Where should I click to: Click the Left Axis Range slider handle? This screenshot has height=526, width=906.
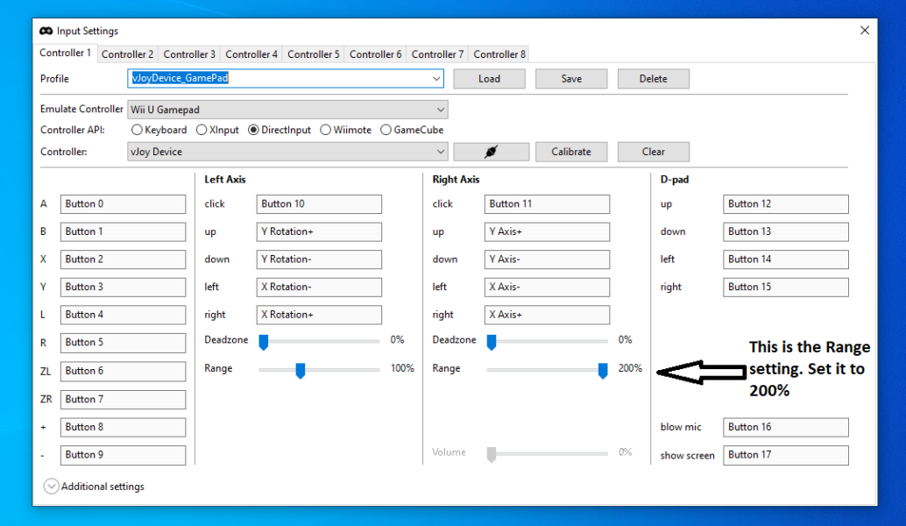tap(301, 371)
